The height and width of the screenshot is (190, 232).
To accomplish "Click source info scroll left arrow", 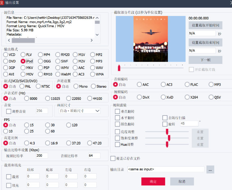I will (x=9, y=40).
